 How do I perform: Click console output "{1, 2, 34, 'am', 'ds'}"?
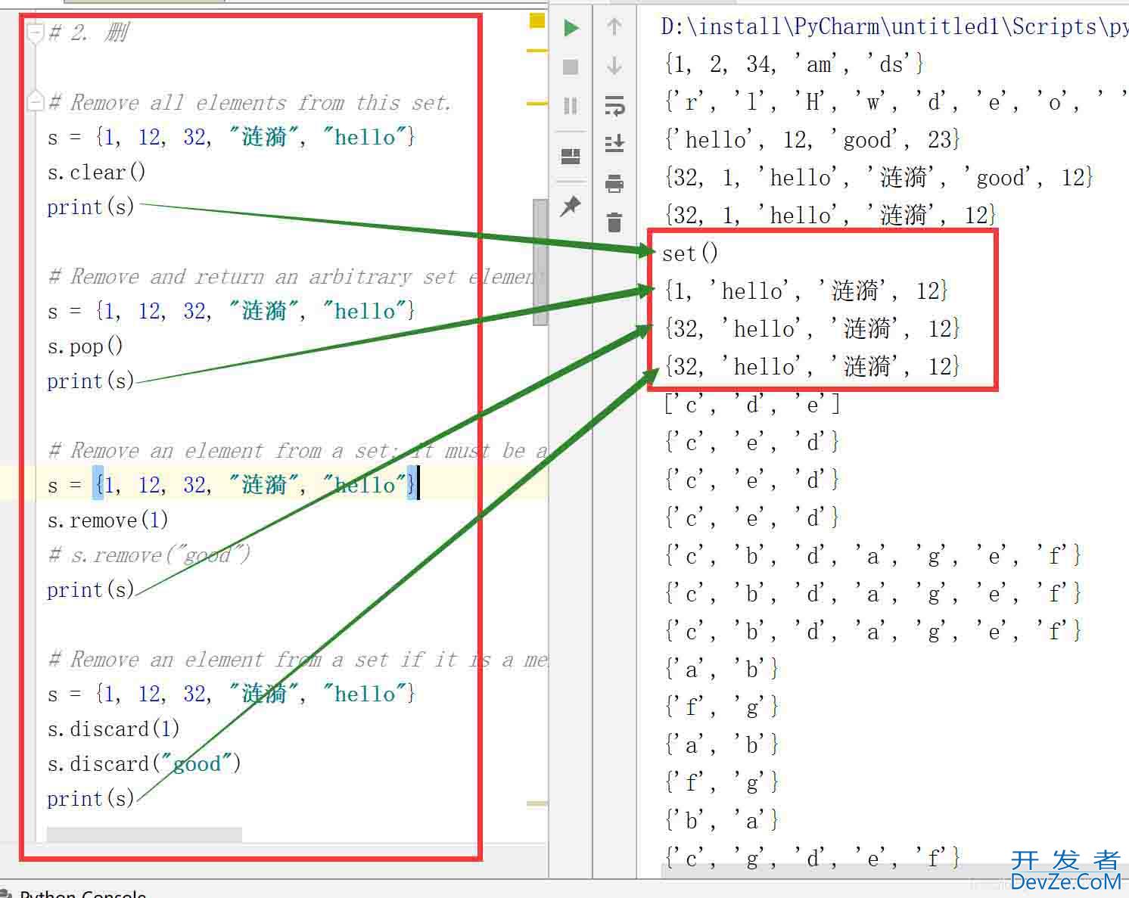coord(794,64)
